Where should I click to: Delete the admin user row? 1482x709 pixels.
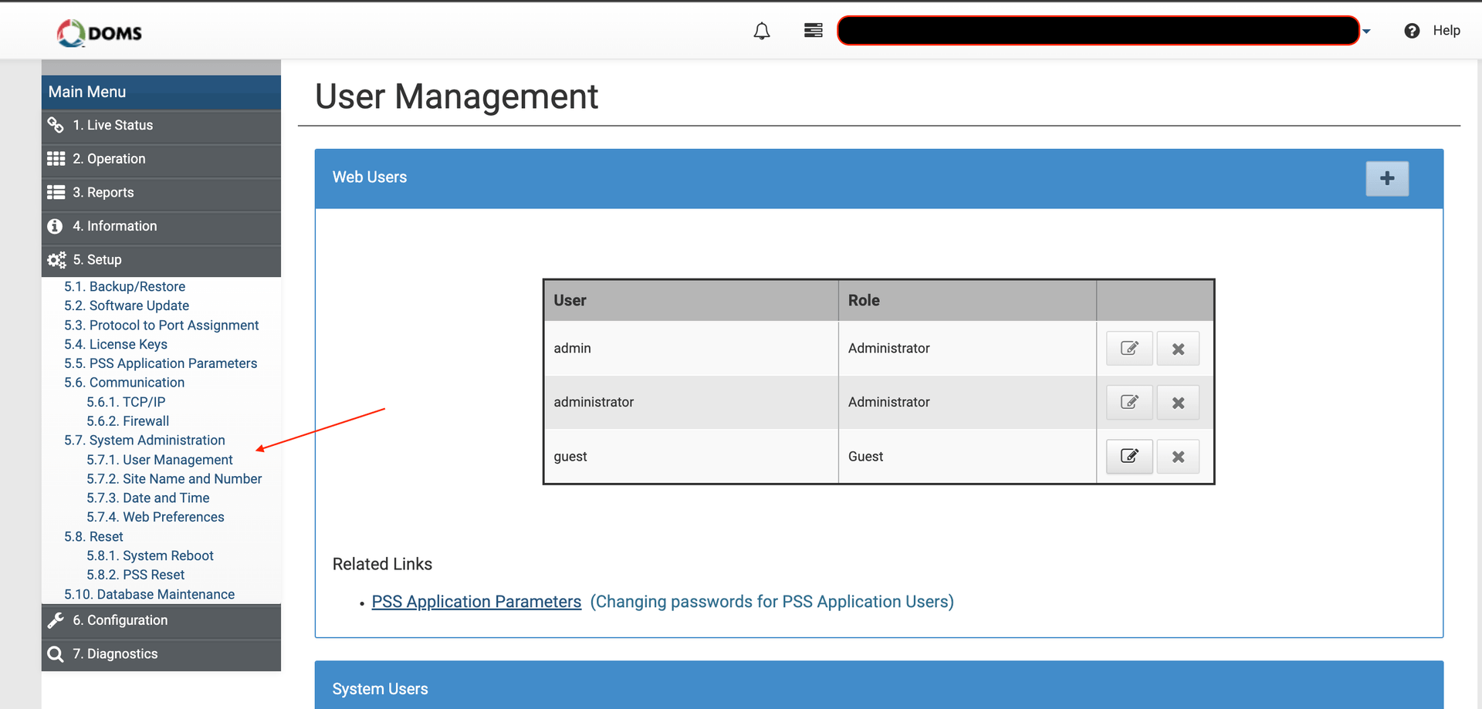point(1178,349)
